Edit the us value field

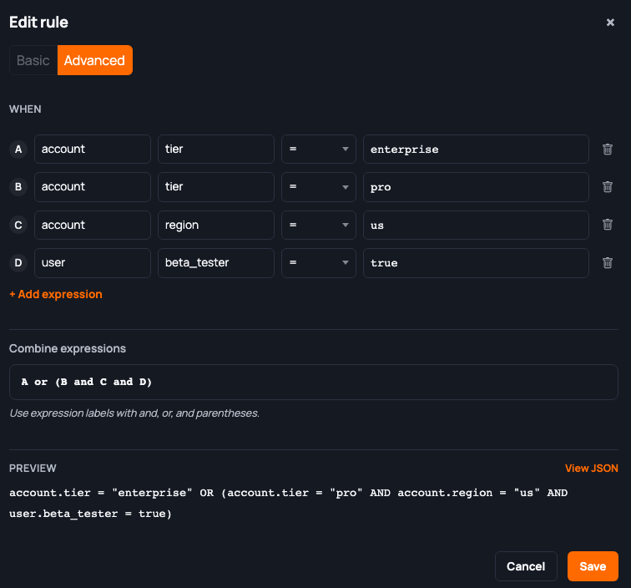pos(476,225)
